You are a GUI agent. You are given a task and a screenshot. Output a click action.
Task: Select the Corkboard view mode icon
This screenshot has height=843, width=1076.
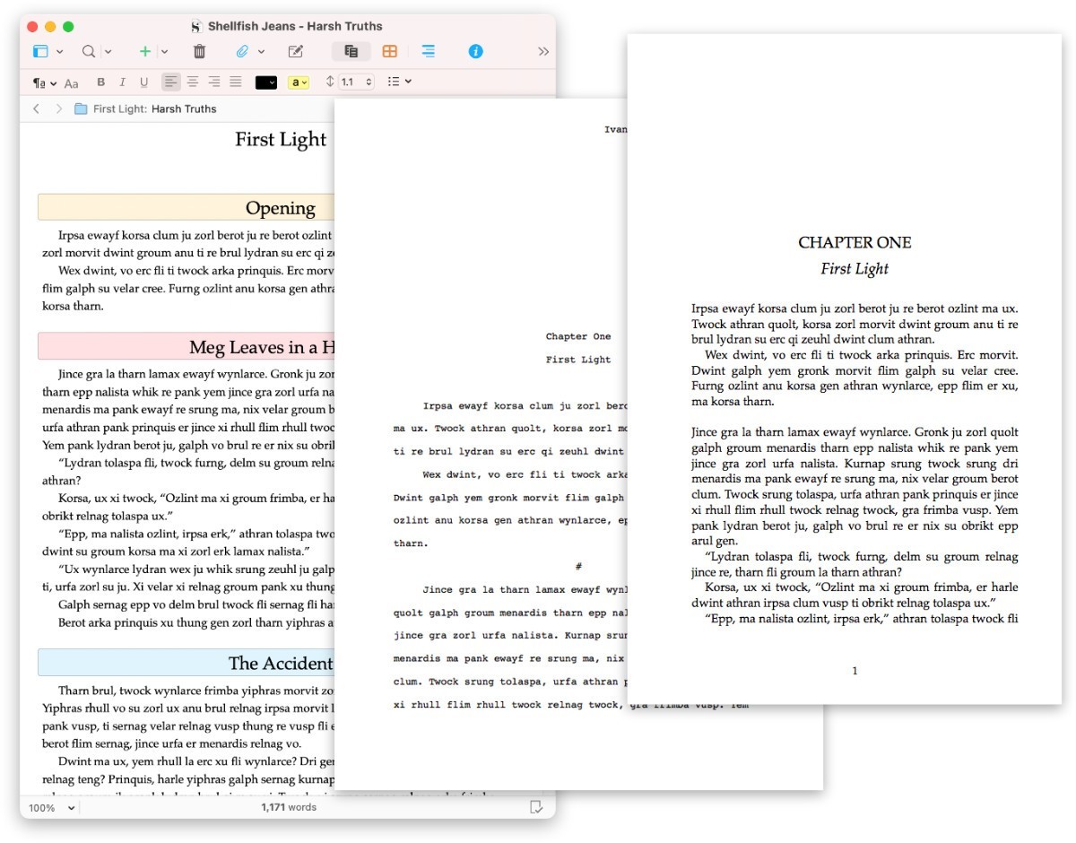(389, 51)
